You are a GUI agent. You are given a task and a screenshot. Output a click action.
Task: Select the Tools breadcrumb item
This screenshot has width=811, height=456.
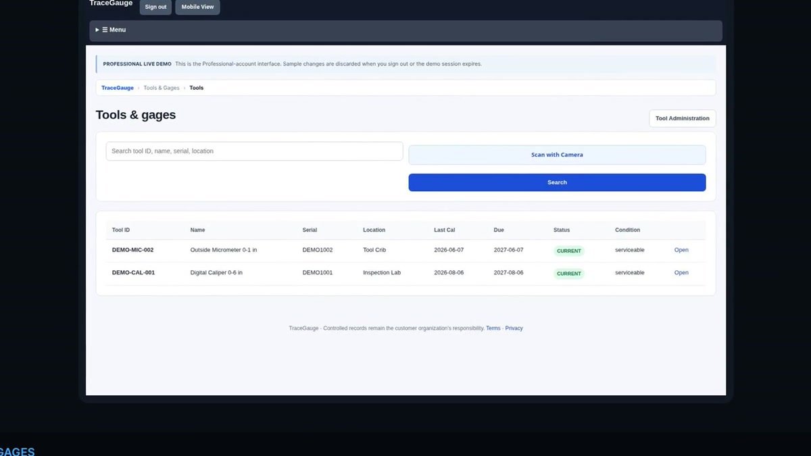[x=197, y=88]
